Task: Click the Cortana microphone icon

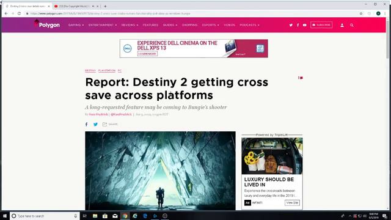Action: (76, 216)
